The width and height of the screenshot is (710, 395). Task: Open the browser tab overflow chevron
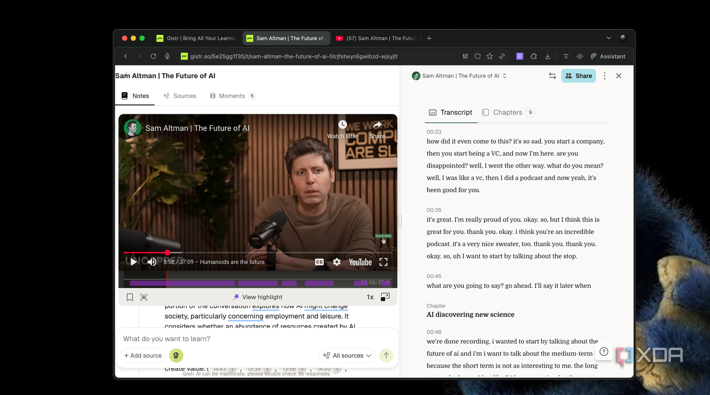pyautogui.click(x=608, y=38)
